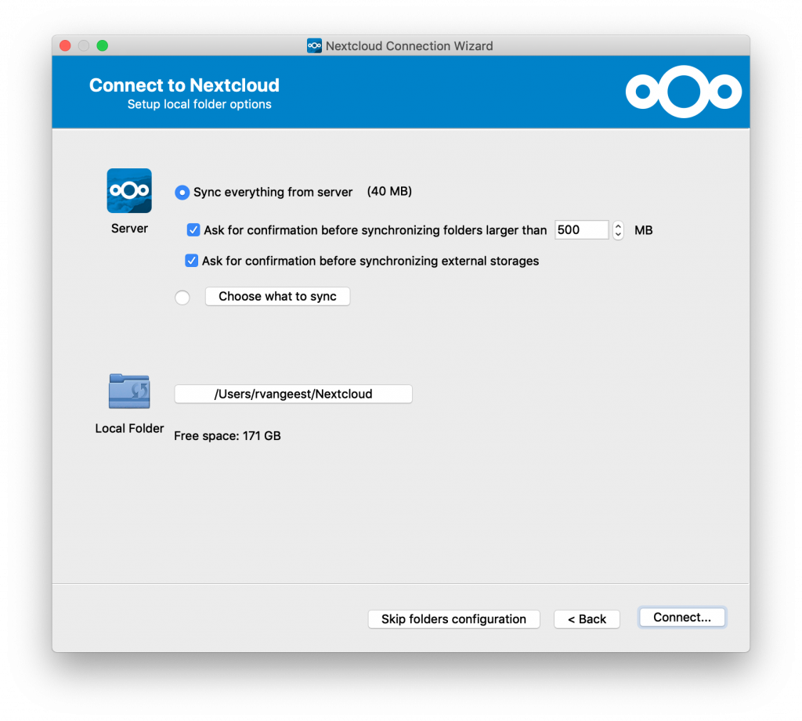Click the Server icon
Screen dimensions: 802x721
129,191
